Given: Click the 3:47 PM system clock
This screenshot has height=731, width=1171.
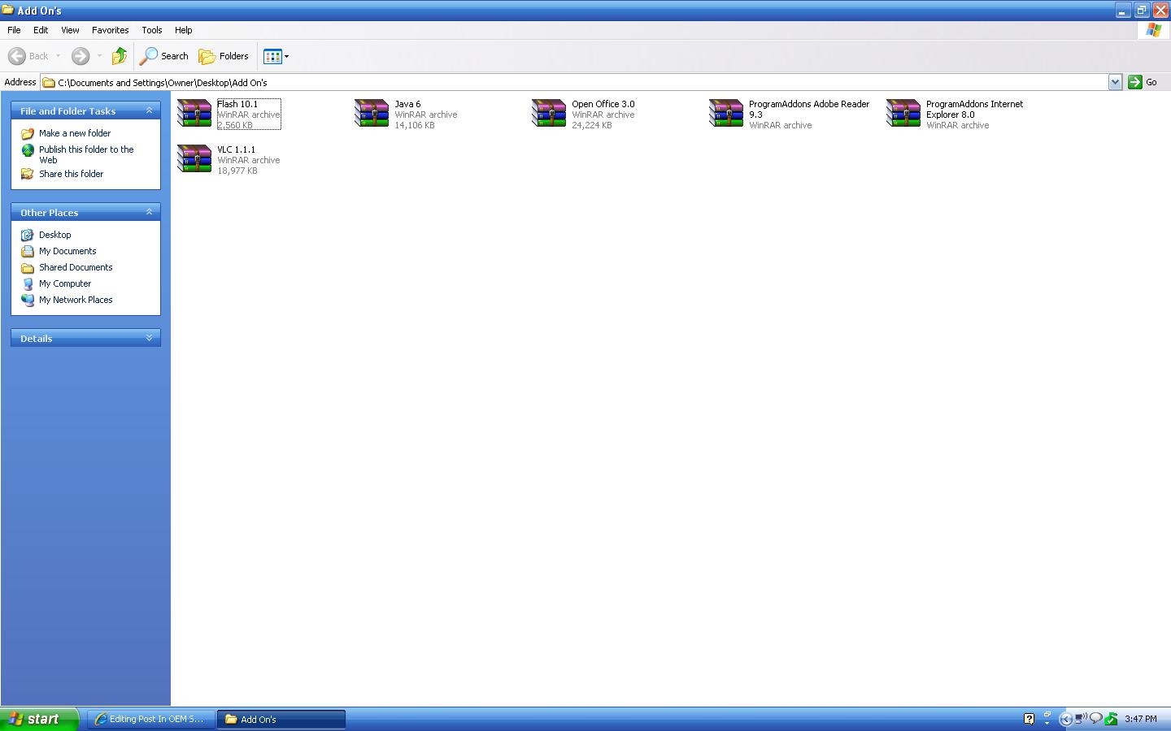Looking at the screenshot, I should click(1140, 719).
